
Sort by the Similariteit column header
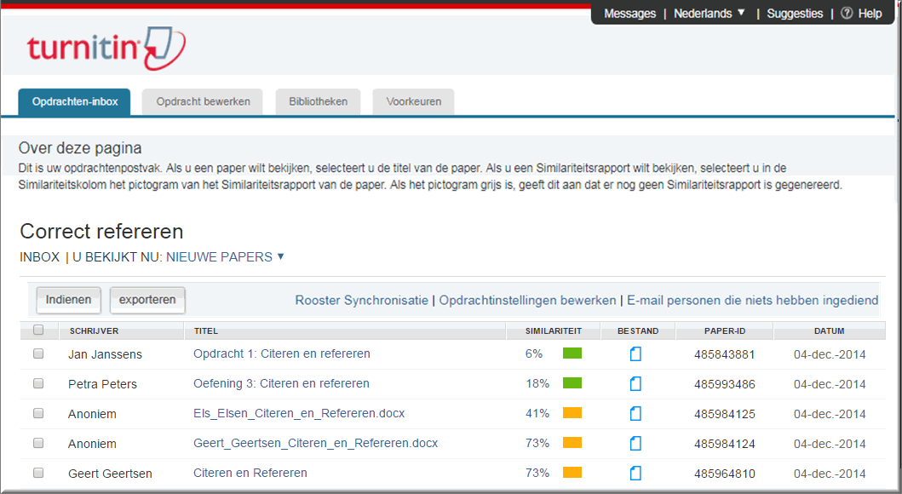554,331
